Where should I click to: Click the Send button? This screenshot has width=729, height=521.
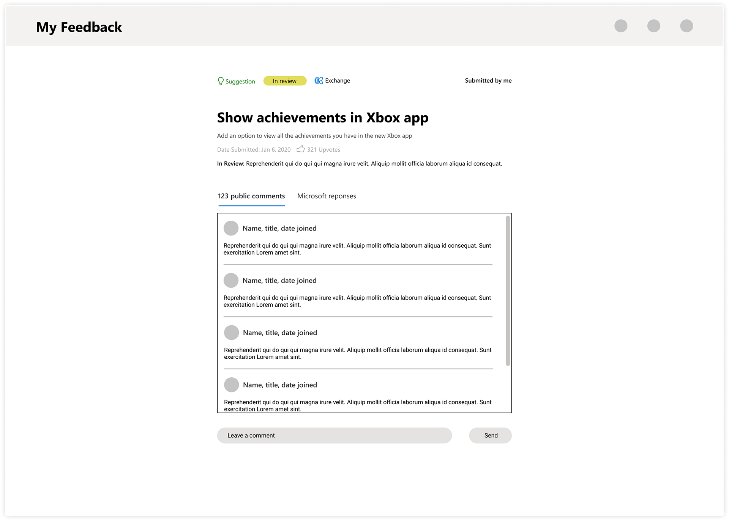coord(490,435)
